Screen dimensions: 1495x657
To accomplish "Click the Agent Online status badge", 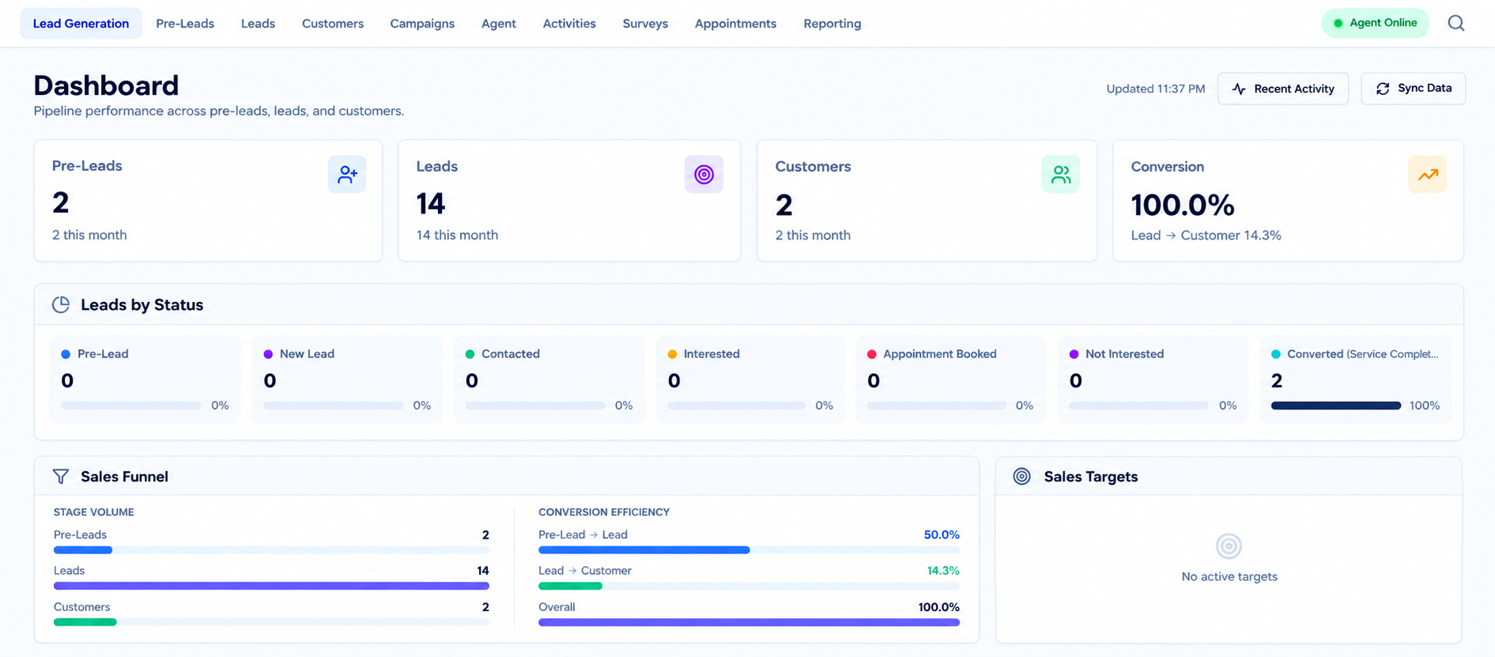I will point(1375,23).
